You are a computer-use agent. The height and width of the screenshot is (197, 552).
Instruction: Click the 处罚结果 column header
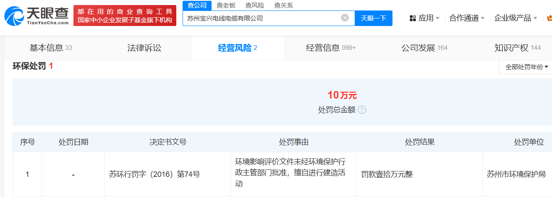point(420,142)
